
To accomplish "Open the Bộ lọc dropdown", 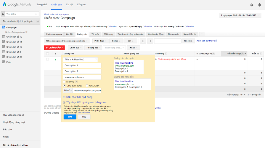I will [x=116, y=41].
